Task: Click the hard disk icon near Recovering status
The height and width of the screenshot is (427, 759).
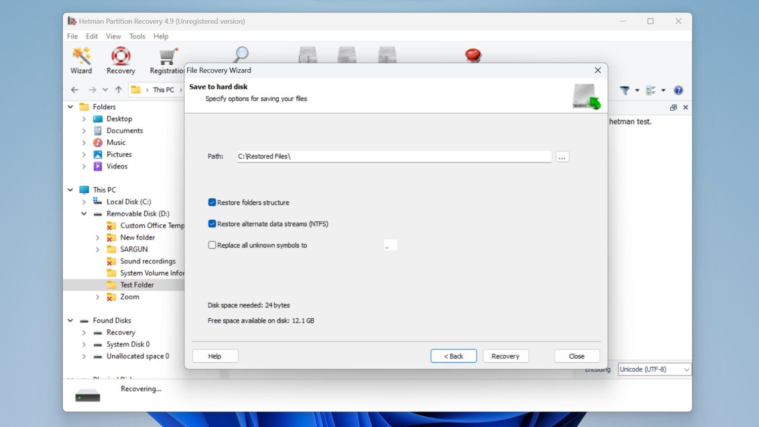Action: (x=87, y=394)
